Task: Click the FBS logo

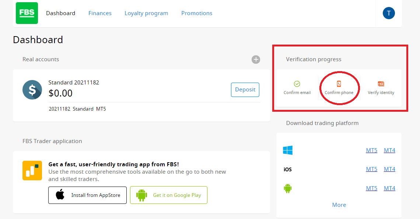Action: [x=27, y=13]
